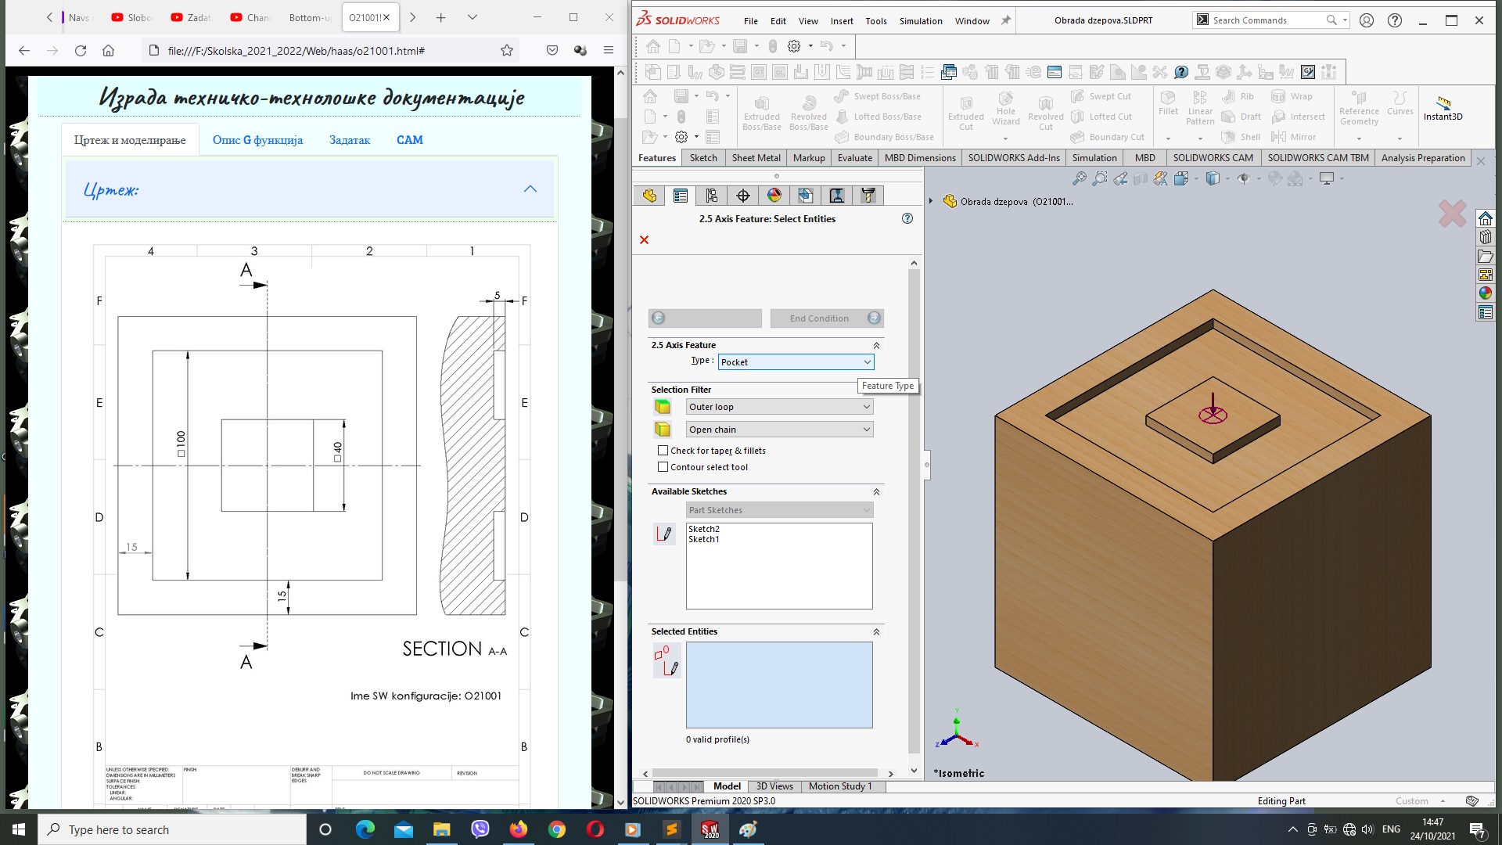Open the SOLIDWORKS CAM tools tree tab

(x=868, y=196)
